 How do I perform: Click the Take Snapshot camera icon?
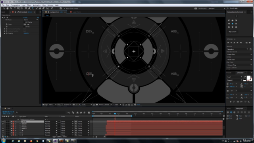(x=73, y=104)
